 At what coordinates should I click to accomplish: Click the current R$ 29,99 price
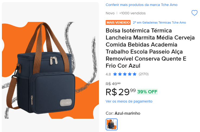tap(121, 92)
